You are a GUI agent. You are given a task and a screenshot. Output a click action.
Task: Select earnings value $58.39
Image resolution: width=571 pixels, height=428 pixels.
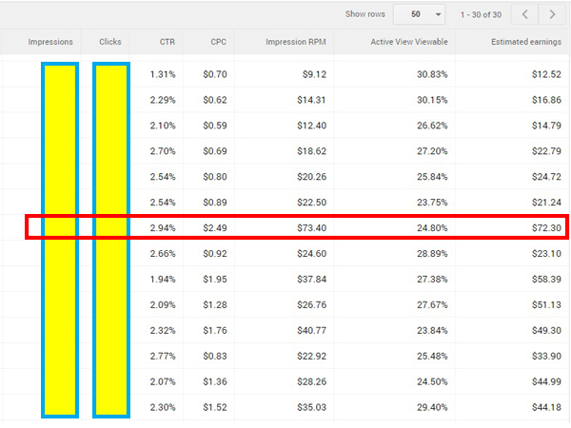coord(546,280)
